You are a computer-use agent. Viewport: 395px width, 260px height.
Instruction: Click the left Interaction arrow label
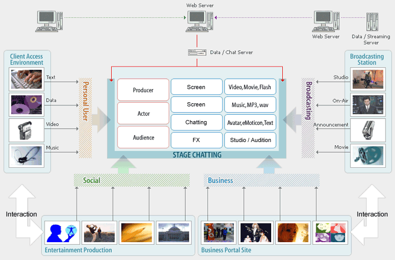click(x=22, y=214)
